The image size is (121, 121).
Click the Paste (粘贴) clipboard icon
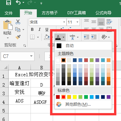[8, 25]
